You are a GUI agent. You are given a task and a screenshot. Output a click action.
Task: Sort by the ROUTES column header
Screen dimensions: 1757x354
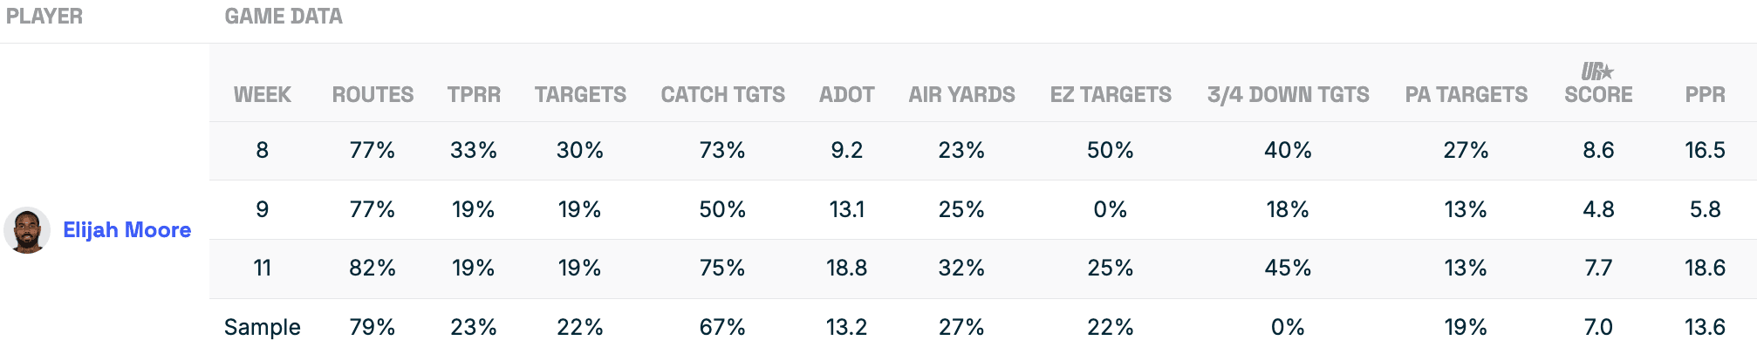tap(373, 95)
